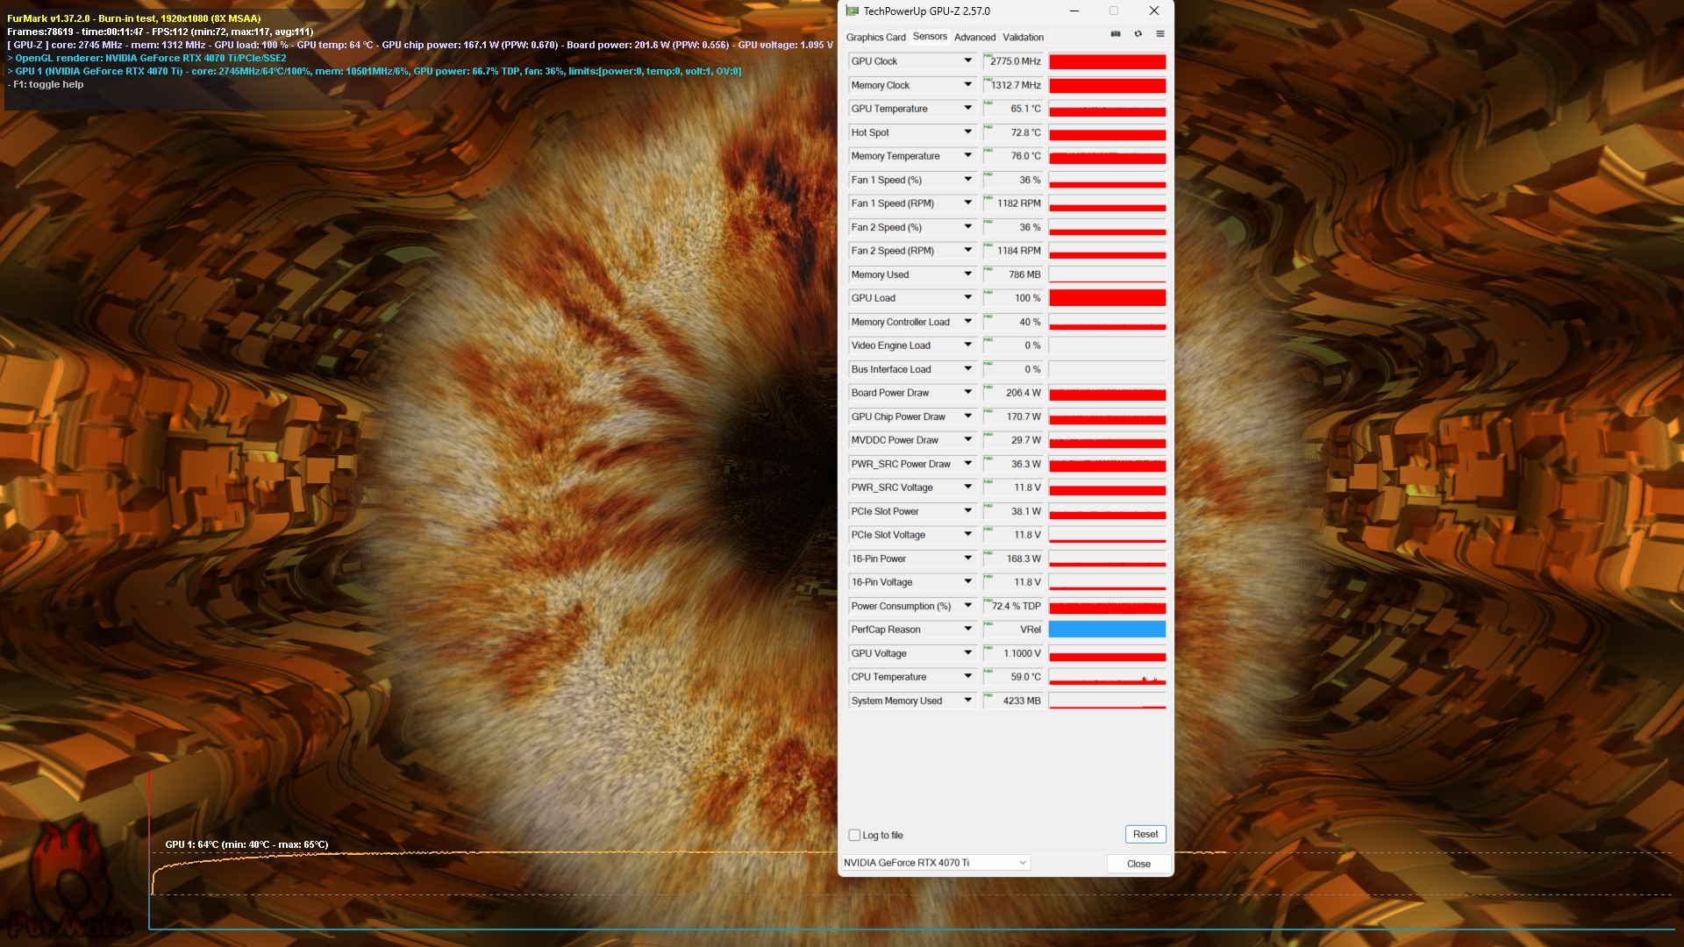
Task: Open the PerfCap Reason dropdown arrow
Action: click(967, 630)
